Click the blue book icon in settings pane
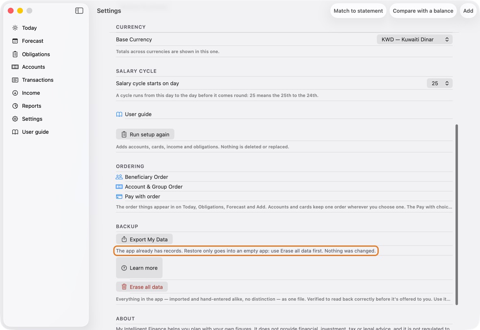Image resolution: width=480 pixels, height=330 pixels. point(119,114)
